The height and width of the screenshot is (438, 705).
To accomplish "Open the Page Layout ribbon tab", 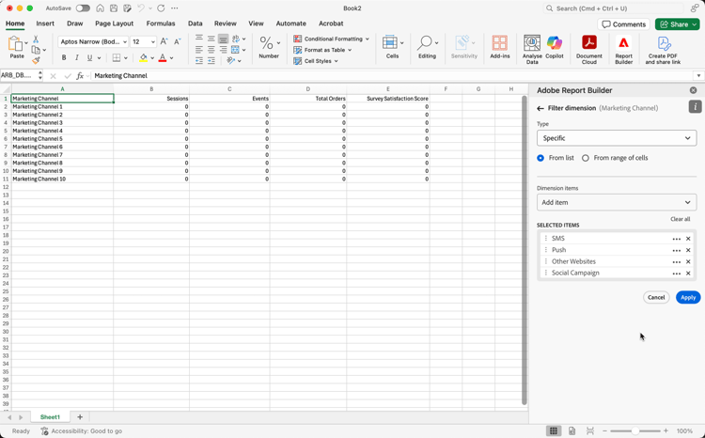I will [x=114, y=23].
